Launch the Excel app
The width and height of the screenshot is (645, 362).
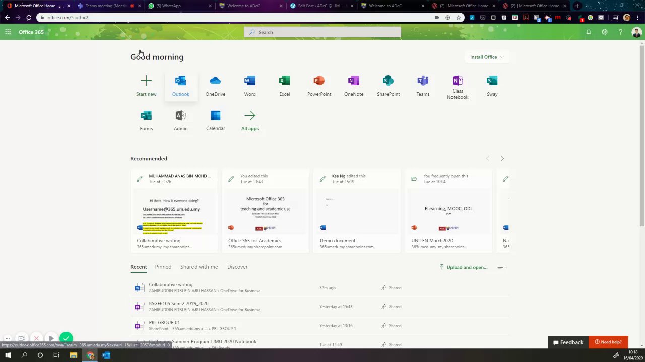pos(285,86)
